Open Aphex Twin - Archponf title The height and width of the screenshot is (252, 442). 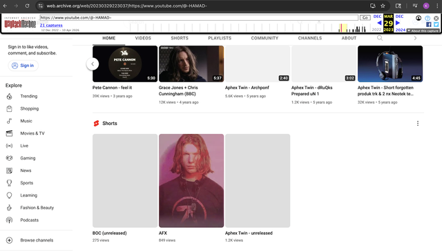click(x=247, y=88)
